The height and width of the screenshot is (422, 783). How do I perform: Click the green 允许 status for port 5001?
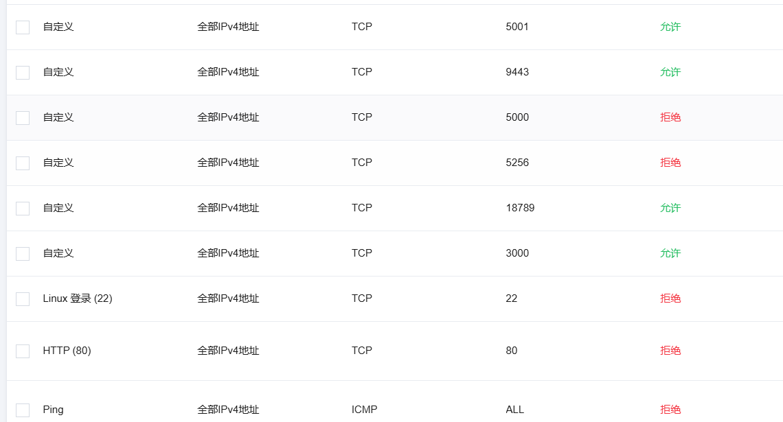670,27
